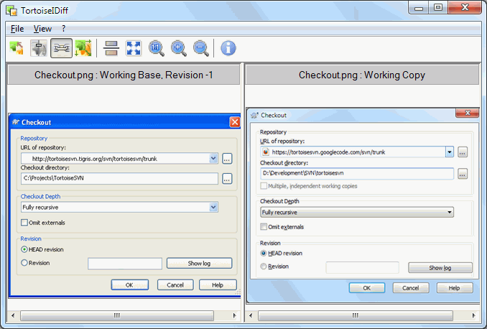
Task: Click the fit image sizes toolbar icon
Action: point(83,48)
